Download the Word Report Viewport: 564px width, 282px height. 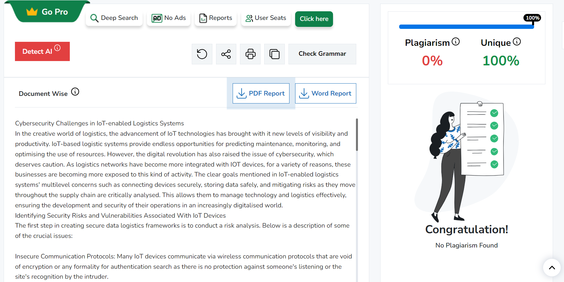(325, 93)
